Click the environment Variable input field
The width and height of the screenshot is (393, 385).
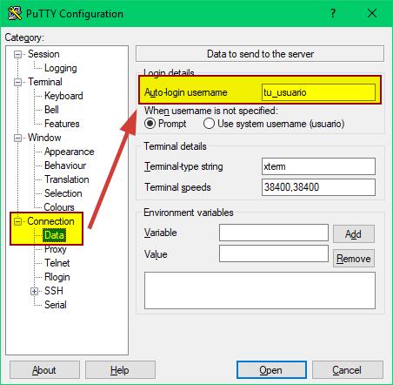pos(274,233)
